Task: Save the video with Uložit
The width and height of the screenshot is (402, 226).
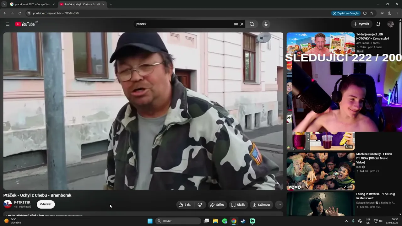Action: pyautogui.click(x=238, y=205)
